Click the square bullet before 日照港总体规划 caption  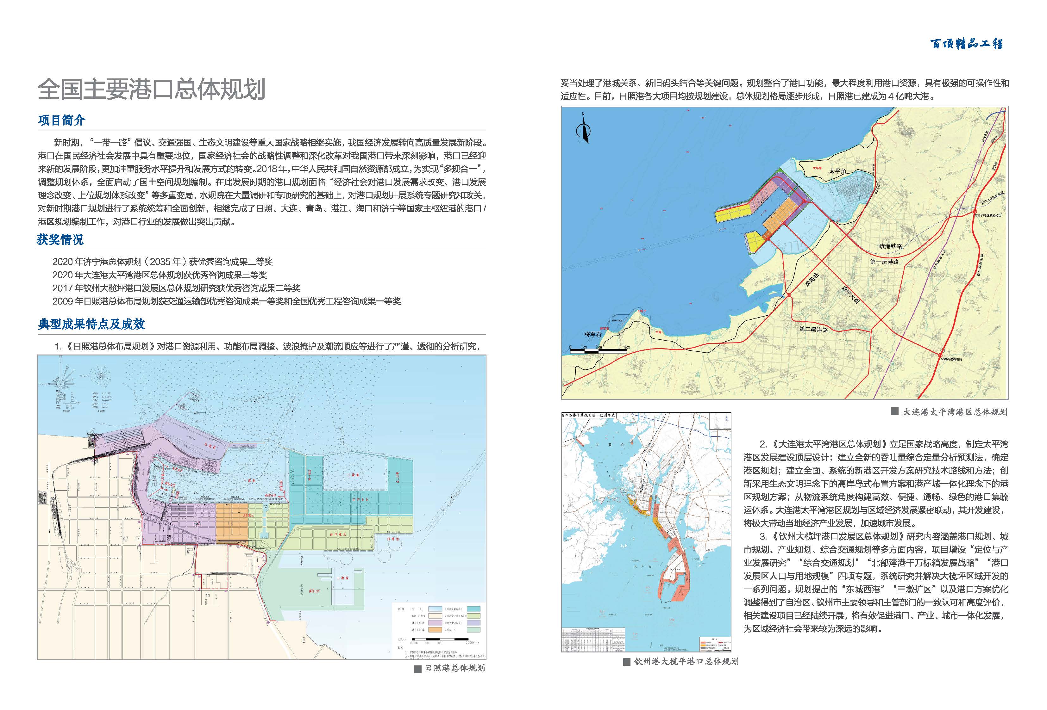(417, 670)
